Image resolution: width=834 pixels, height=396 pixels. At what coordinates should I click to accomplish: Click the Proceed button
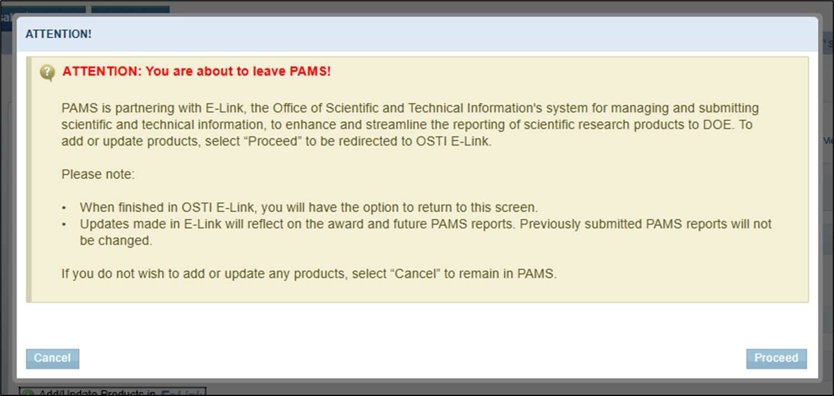(776, 358)
